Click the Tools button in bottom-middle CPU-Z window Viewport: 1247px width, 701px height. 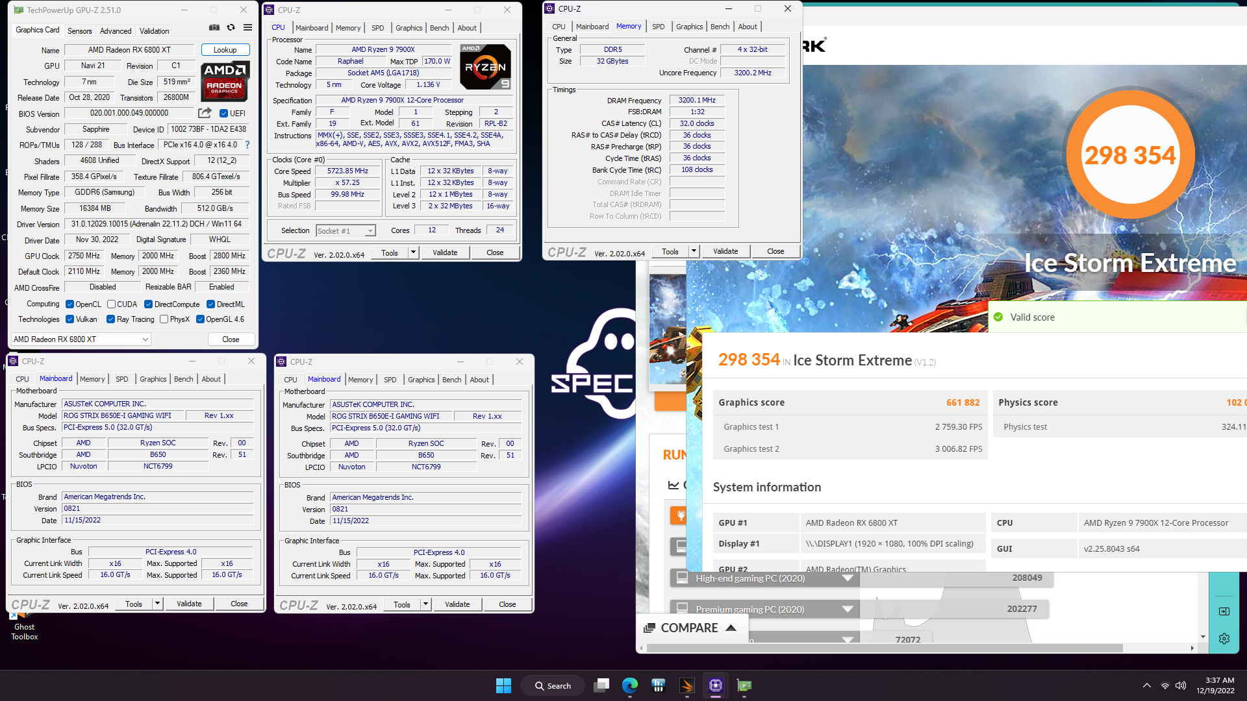402,604
